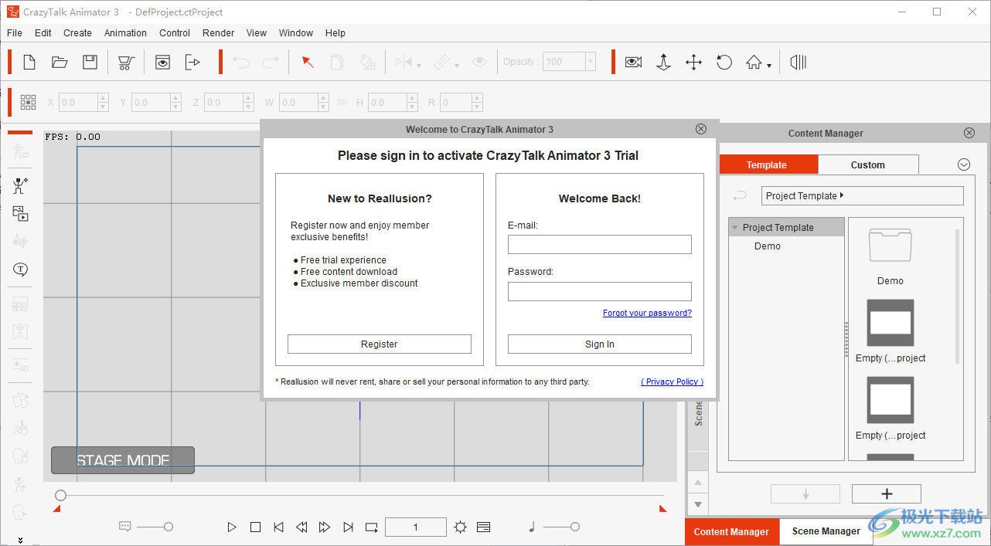Open the Opacity value dropdown
The height and width of the screenshot is (546, 991).
(591, 62)
